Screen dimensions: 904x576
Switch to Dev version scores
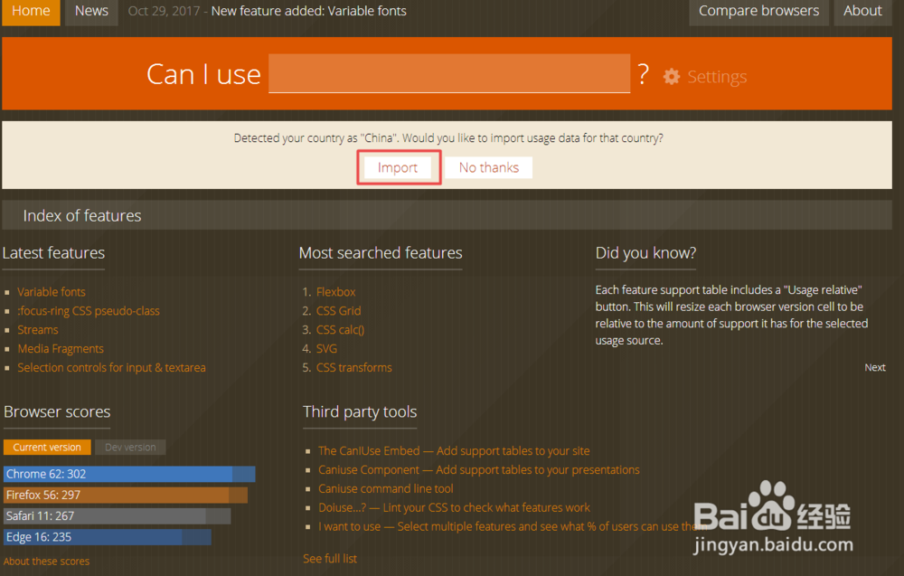tap(130, 448)
